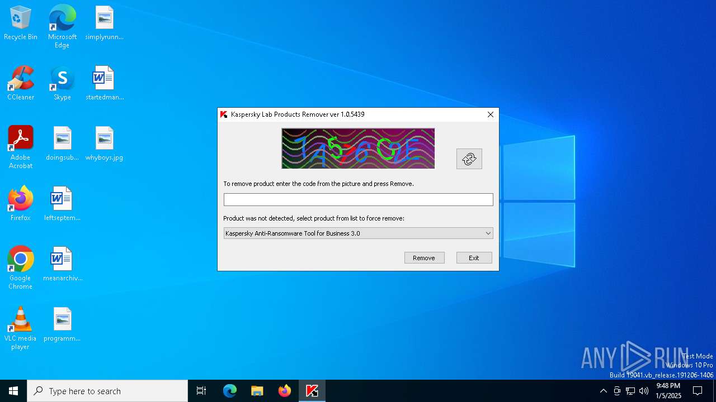Launch Firefox from the taskbar
The height and width of the screenshot is (402, 716).
[x=285, y=391]
